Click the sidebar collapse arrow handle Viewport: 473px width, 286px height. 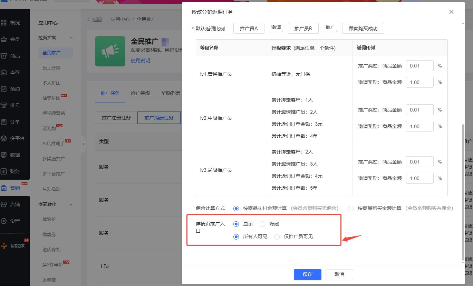83,145
